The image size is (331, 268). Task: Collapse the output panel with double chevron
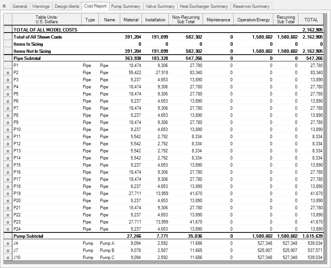[x=4, y=6]
